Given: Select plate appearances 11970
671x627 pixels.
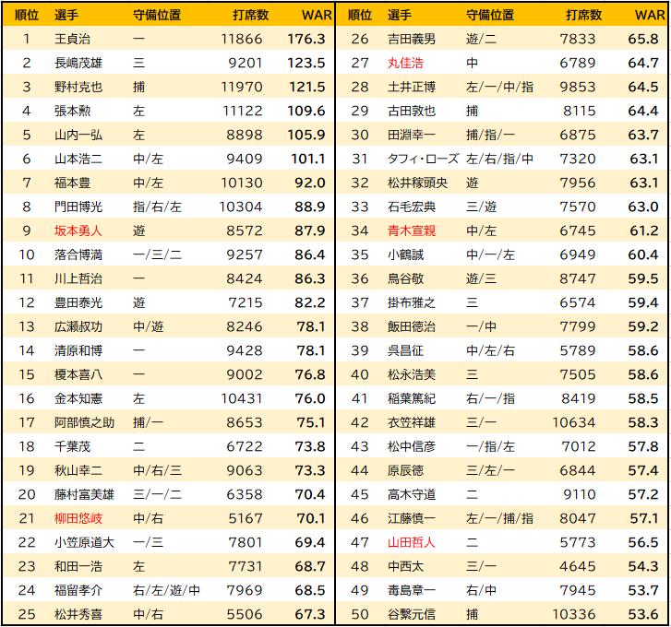Looking at the screenshot, I should (x=241, y=87).
